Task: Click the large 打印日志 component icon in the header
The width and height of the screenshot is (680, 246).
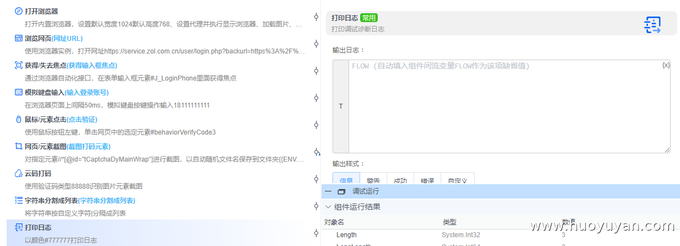Action: (653, 24)
